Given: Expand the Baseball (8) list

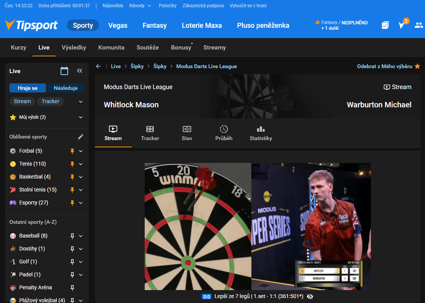Looking at the screenshot, I should 80,236.
